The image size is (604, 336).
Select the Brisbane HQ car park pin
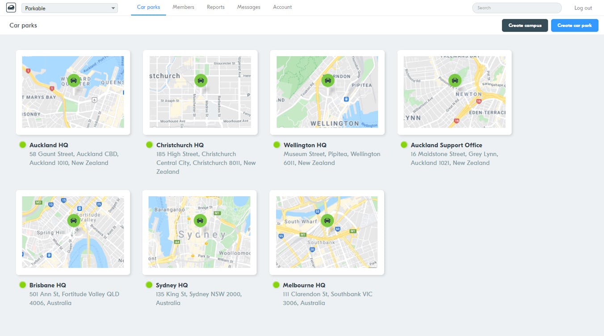(x=73, y=220)
